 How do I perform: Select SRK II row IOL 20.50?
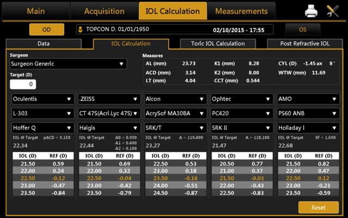(x=242, y=163)
